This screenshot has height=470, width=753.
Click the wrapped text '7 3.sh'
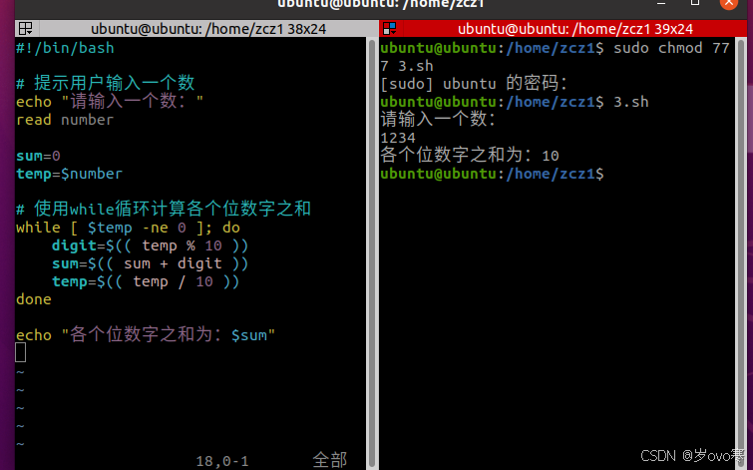407,66
